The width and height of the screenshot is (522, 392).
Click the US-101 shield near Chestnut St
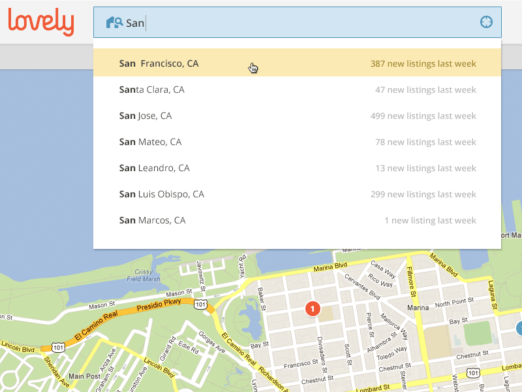click(472, 372)
